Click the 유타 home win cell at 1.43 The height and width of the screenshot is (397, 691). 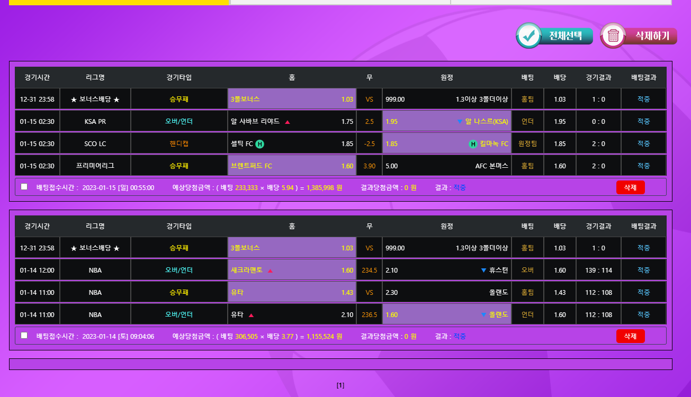[292, 292]
